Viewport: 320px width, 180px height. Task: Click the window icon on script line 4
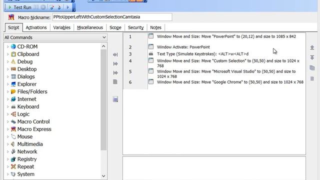(151, 60)
